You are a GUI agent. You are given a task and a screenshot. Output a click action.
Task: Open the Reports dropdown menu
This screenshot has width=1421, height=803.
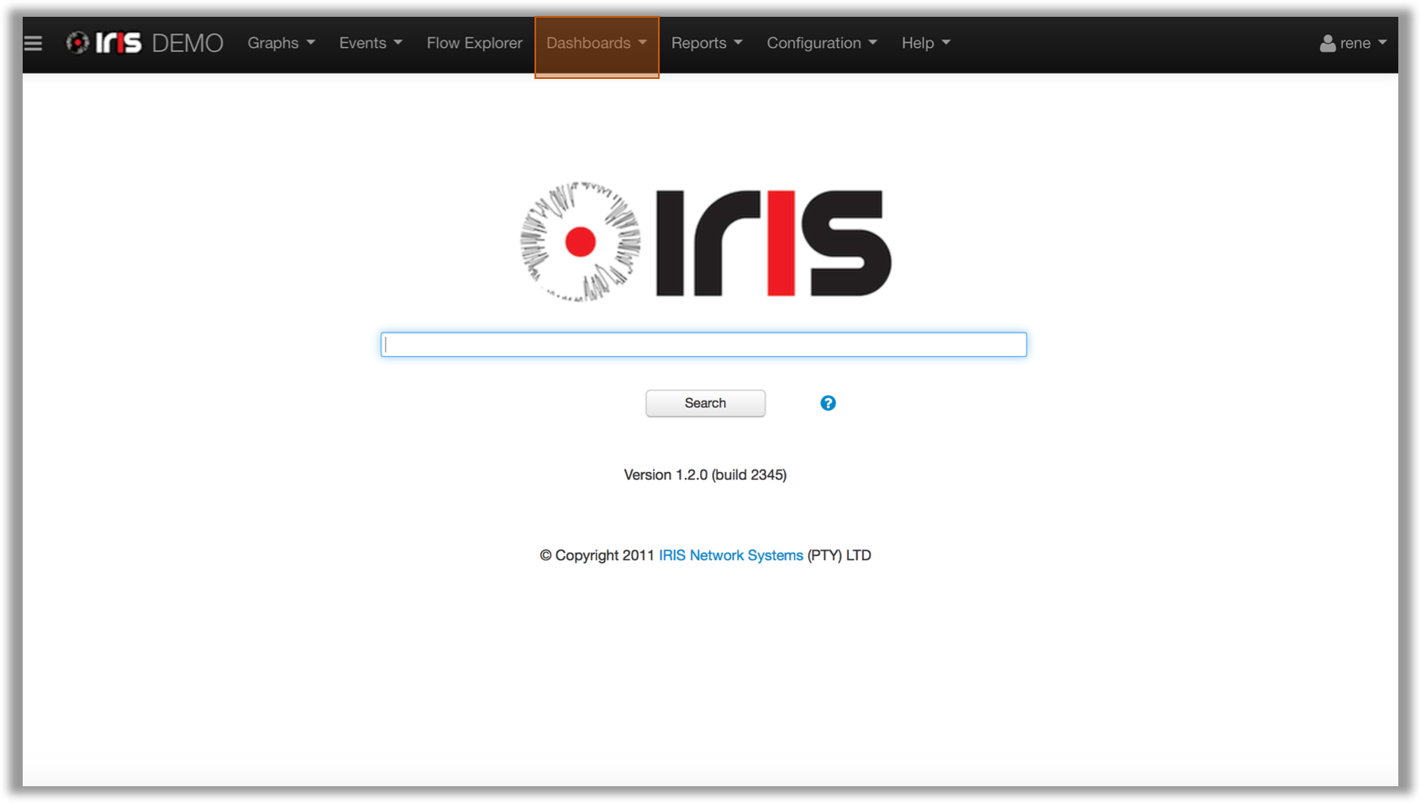(707, 43)
